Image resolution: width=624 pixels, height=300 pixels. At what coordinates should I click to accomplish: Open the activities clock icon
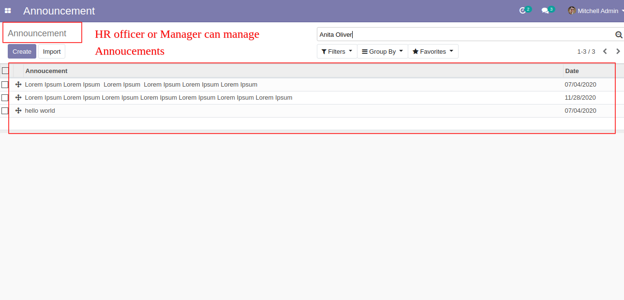click(x=522, y=11)
